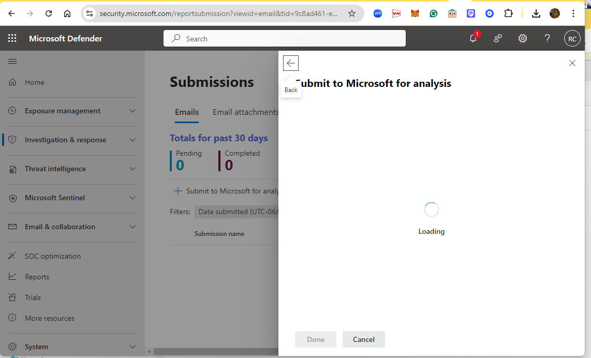Click the browser address bar URL
Image resolution: width=591 pixels, height=358 pixels.
click(x=218, y=13)
